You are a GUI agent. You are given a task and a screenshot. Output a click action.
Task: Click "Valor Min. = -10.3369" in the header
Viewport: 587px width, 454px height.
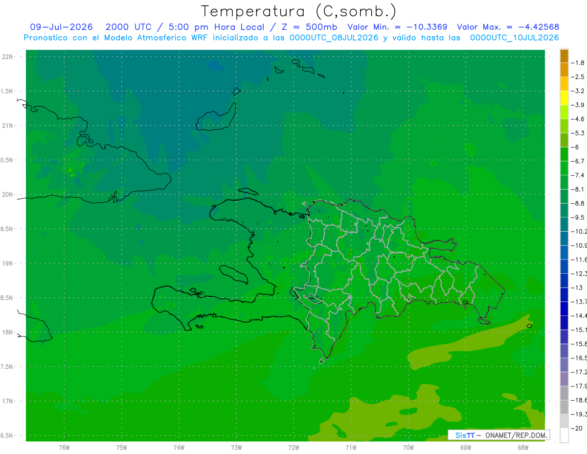[x=397, y=27]
